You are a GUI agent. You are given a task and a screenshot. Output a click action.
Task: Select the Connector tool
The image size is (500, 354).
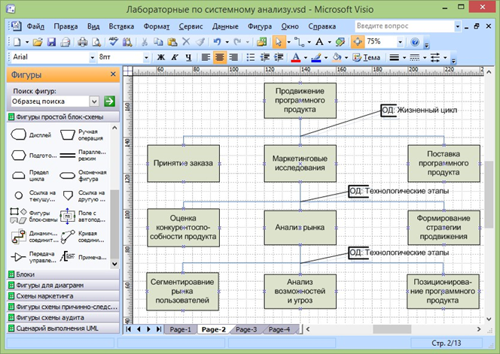[x=299, y=41]
